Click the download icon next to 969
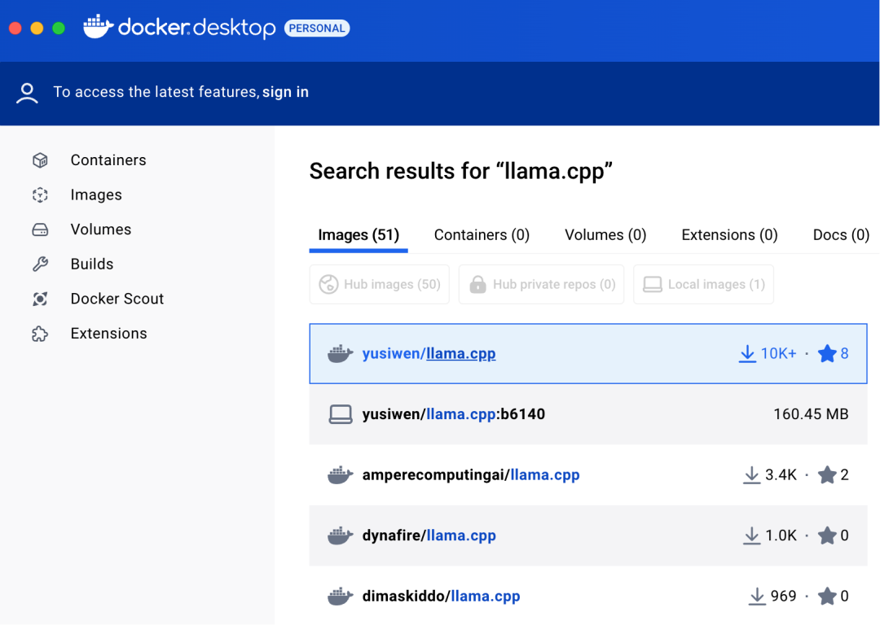Viewport: 880px width, 625px height. coord(757,596)
